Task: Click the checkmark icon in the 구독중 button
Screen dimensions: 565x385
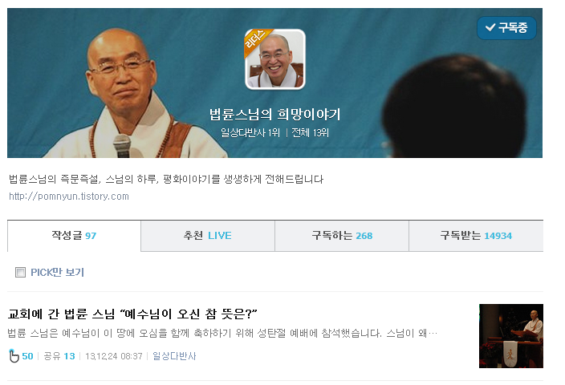Action: click(490, 27)
